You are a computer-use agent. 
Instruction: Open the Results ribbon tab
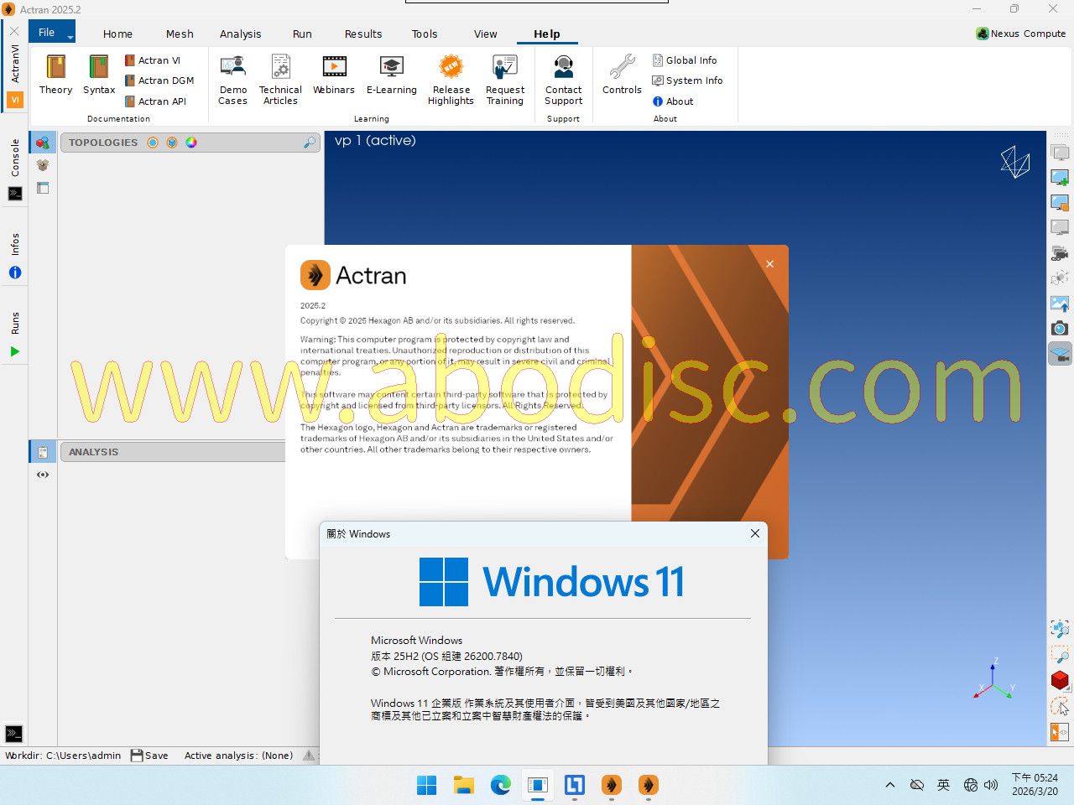(362, 34)
